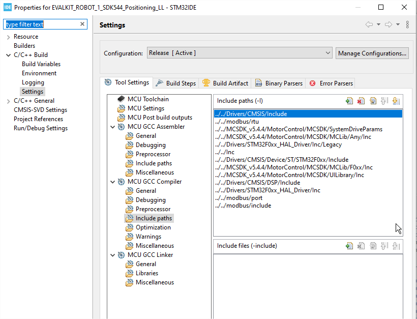Open Build Variables in the sidebar
This screenshot has height=319, width=417.
coord(41,64)
